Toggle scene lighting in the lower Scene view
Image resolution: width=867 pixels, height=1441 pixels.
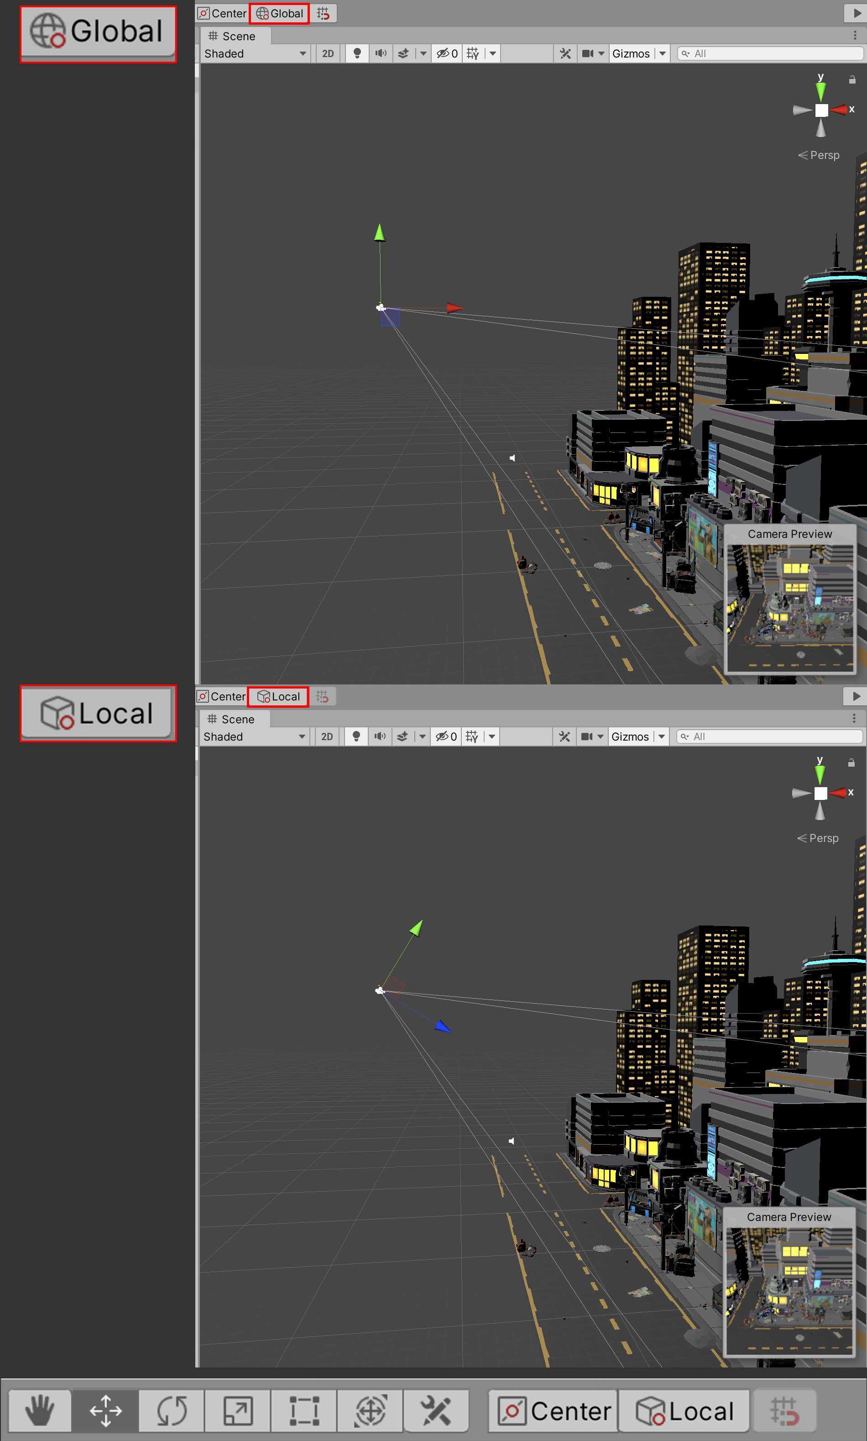[x=356, y=736]
